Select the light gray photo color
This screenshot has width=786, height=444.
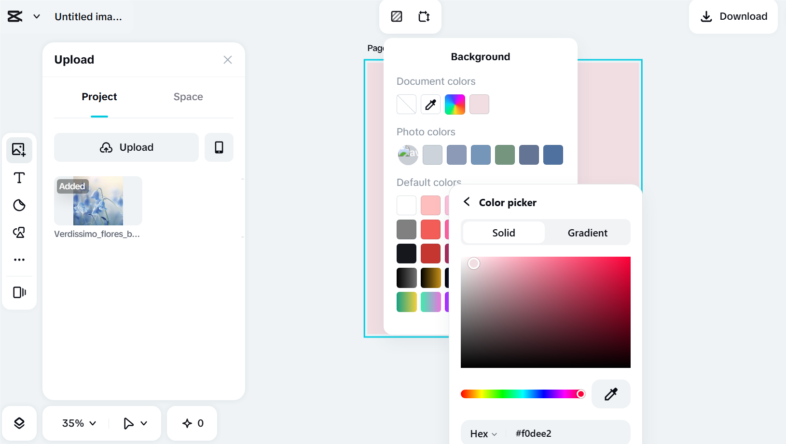click(x=432, y=155)
